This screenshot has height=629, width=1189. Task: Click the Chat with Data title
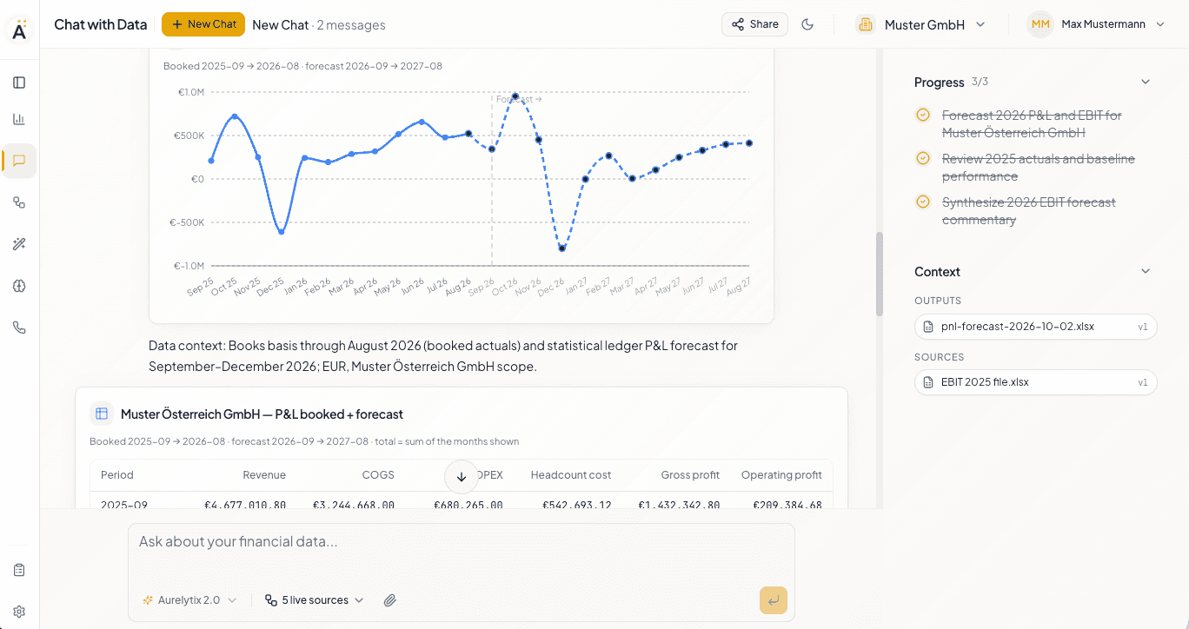click(x=100, y=24)
